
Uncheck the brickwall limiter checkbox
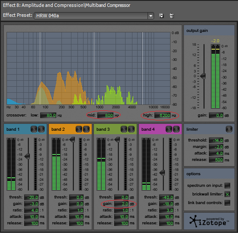coord(227,194)
